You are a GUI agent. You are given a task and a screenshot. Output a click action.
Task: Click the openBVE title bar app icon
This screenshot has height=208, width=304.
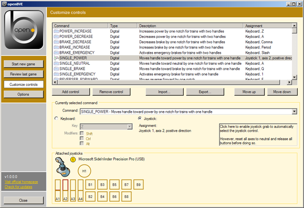(4, 4)
